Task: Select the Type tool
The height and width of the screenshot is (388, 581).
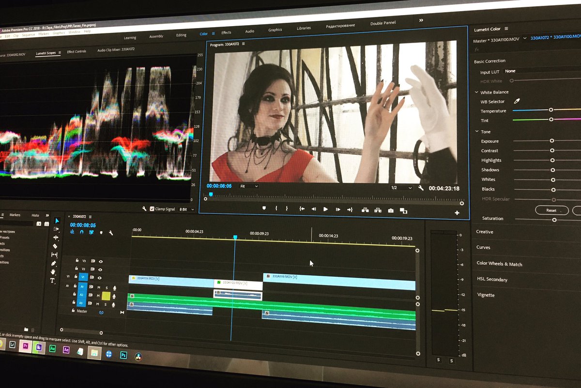Action: [x=52, y=281]
